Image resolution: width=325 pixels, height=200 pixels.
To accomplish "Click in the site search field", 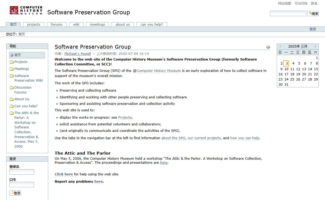I will [288, 14].
